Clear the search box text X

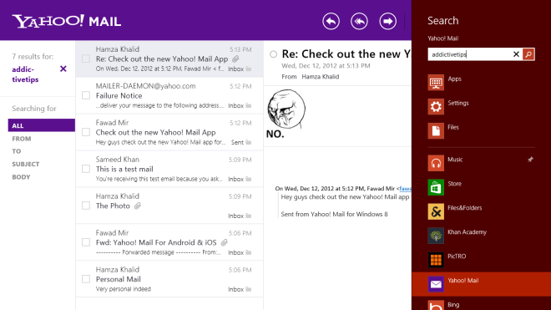point(516,54)
